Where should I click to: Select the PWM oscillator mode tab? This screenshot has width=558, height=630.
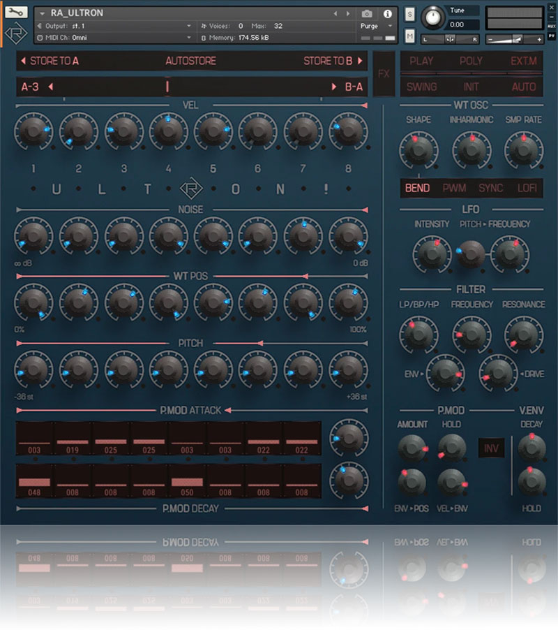(x=454, y=188)
